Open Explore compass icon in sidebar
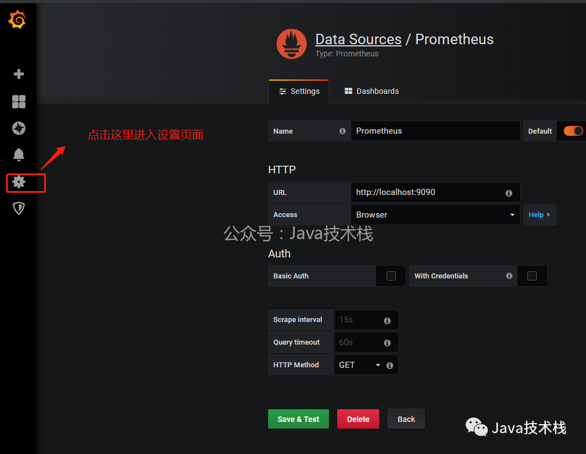Viewport: 586px width, 454px height. [19, 128]
